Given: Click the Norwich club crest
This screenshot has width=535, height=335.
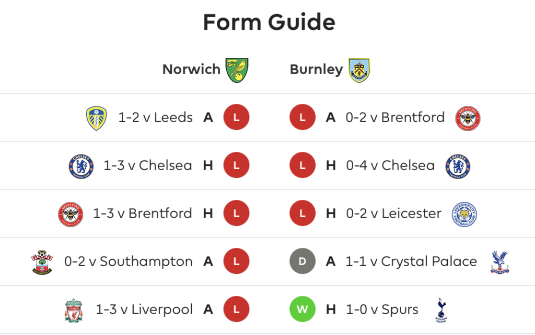Looking at the screenshot, I should tap(237, 70).
